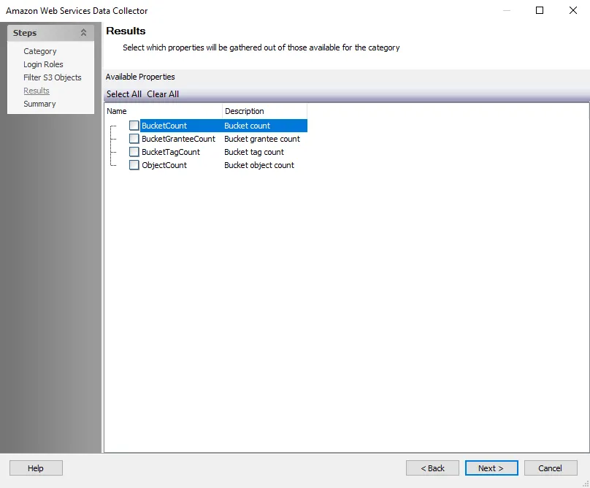This screenshot has width=590, height=488.
Task: Jump to Filter S3 Objects step
Action: [53, 77]
